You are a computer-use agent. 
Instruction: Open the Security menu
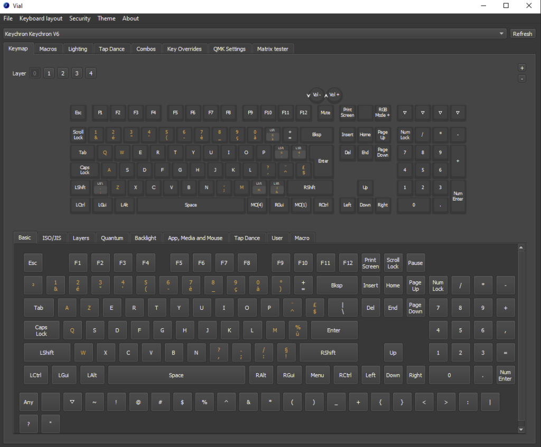(80, 18)
